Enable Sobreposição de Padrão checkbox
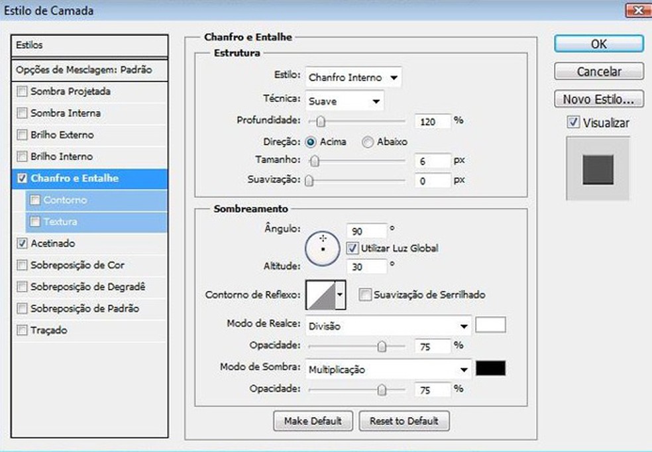Screen dimensions: 652x452 (x=22, y=309)
